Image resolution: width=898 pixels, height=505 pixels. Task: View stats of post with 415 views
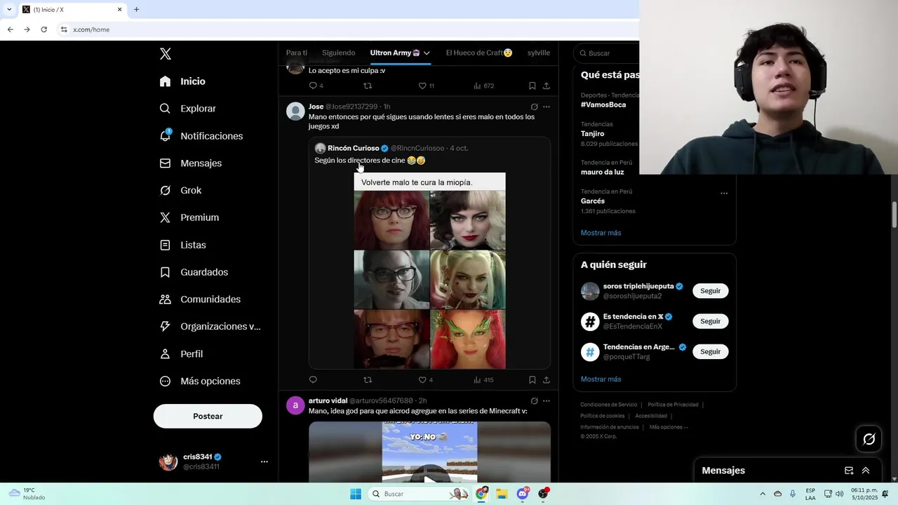tap(483, 379)
